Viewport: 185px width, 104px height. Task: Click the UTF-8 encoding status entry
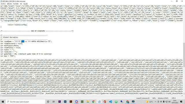174,98
